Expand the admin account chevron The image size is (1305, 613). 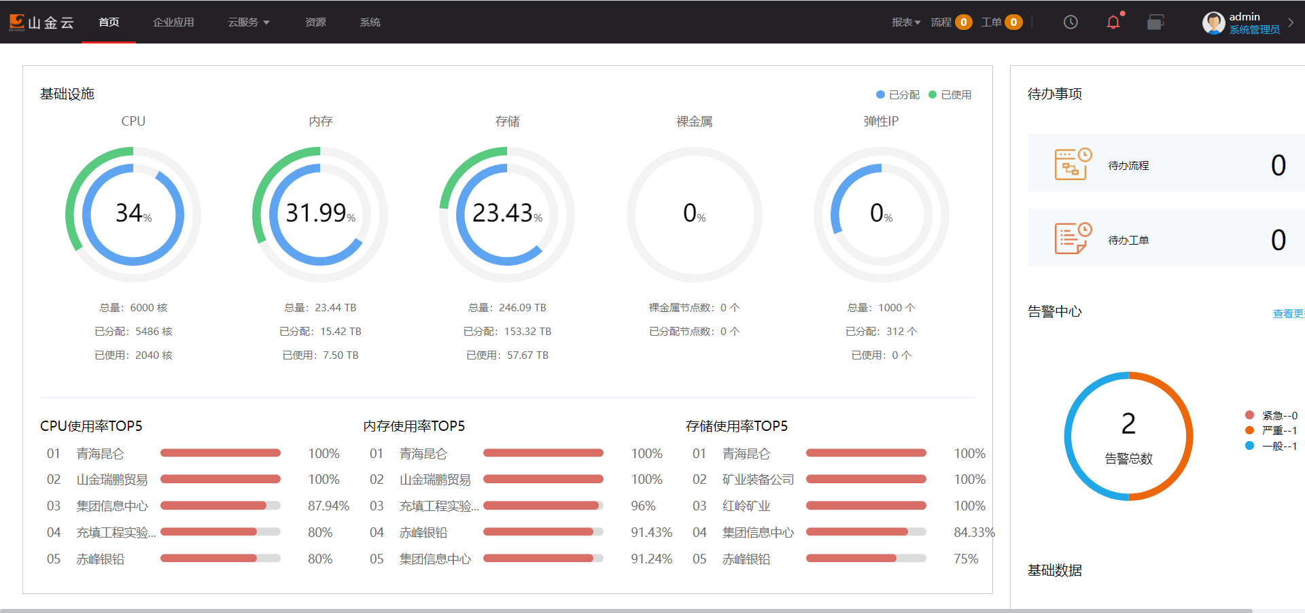click(1291, 22)
